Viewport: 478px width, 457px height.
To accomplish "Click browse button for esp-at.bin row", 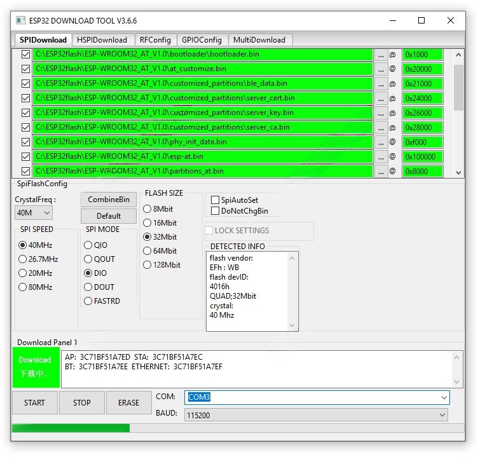I will [x=381, y=157].
